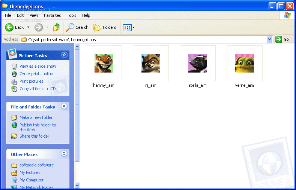Click the slide show monitor icon
The width and height of the screenshot is (296, 190).
pyautogui.click(x=14, y=67)
